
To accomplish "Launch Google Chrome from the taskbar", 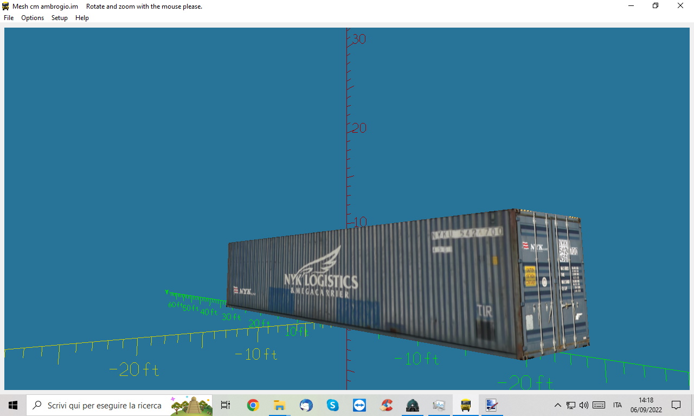I will (253, 405).
